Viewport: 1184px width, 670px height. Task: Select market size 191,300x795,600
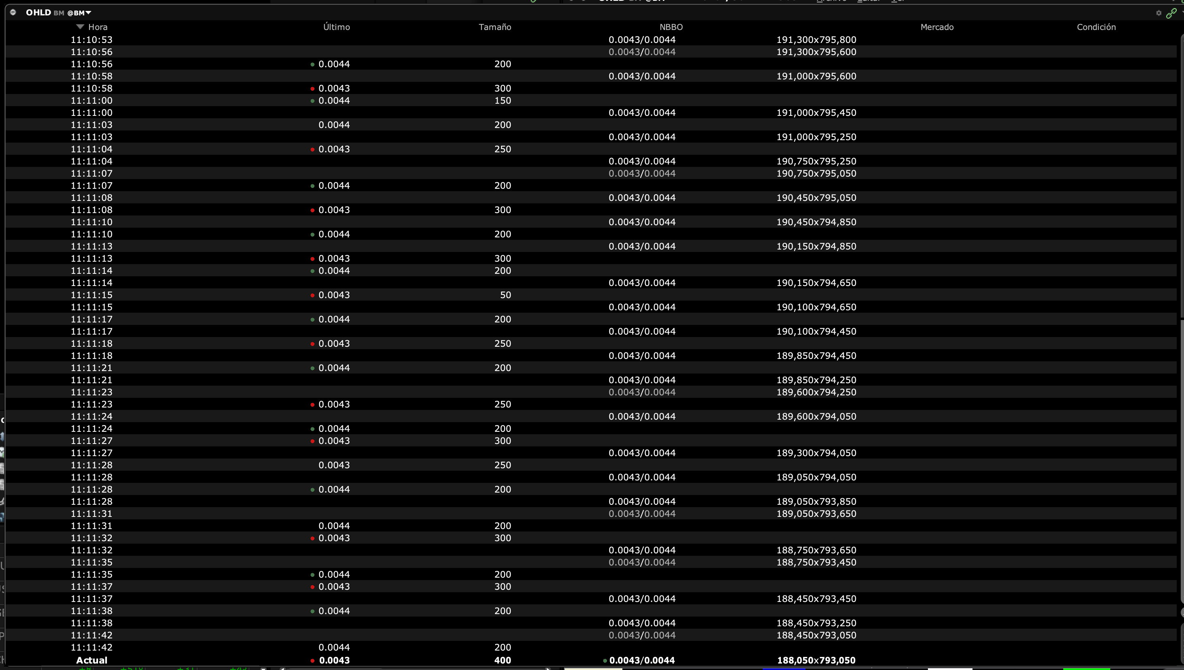click(816, 52)
